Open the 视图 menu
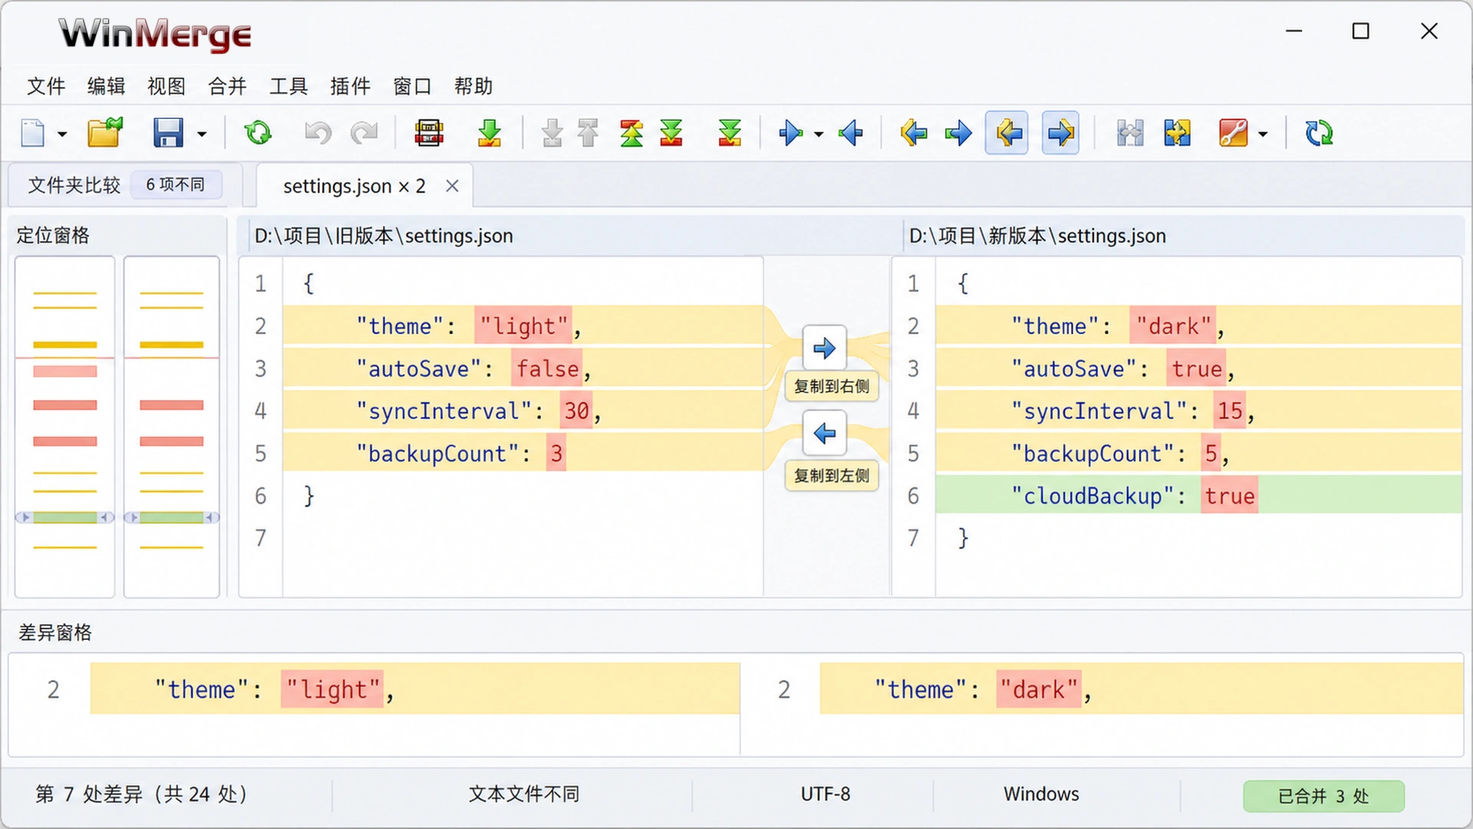The image size is (1473, 829). (166, 86)
